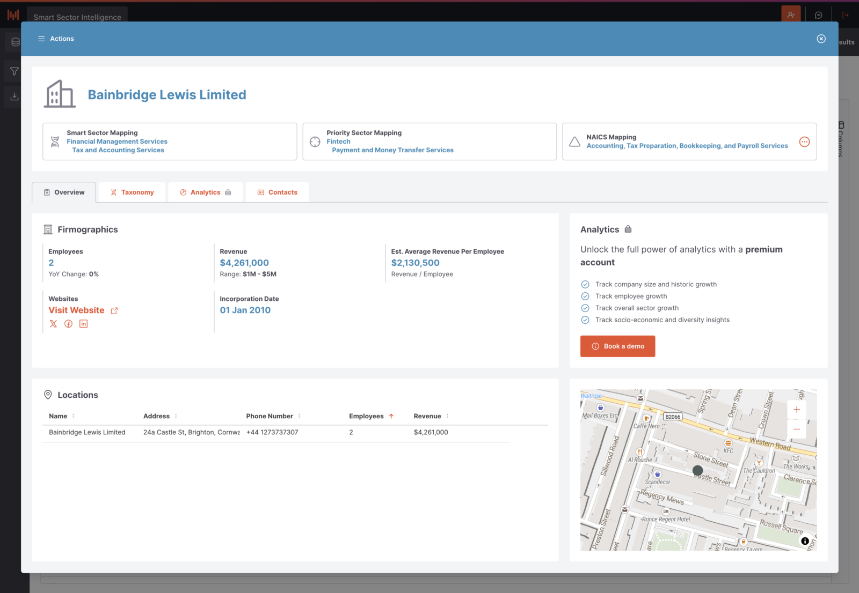Open the Fintech priority sector link
This screenshot has height=593, width=859.
pyautogui.click(x=338, y=142)
